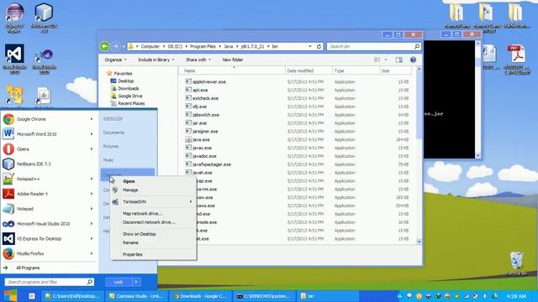Image resolution: width=538 pixels, height=302 pixels.
Task: Open Visual Studio 2012 desktop shortcut
Action: pyautogui.click(x=14, y=60)
